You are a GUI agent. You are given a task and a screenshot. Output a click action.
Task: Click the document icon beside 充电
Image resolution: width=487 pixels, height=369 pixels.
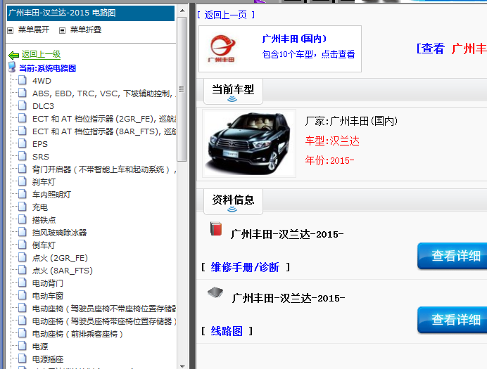tap(23, 207)
